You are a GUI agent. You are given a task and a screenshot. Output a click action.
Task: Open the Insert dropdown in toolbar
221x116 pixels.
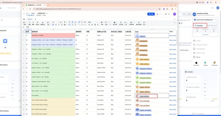49,23
